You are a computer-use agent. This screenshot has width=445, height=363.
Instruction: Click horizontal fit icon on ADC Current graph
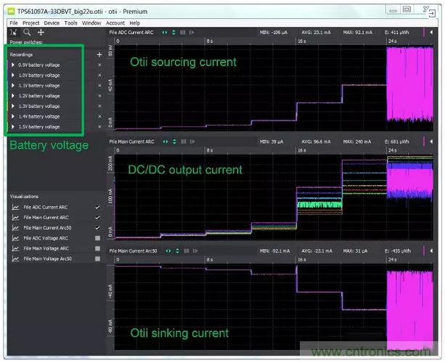pyautogui.click(x=166, y=33)
